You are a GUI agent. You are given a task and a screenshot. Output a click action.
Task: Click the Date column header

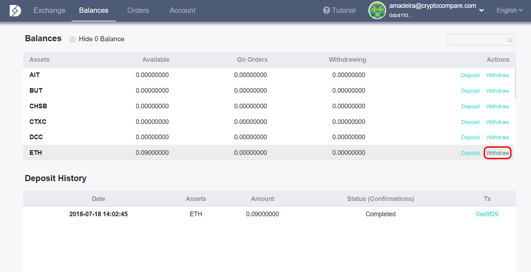point(98,199)
